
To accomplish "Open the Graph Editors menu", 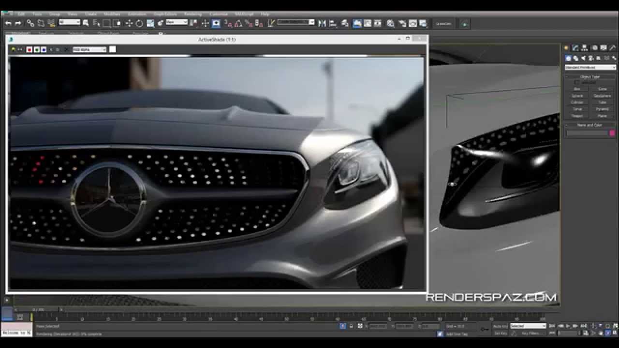I will pyautogui.click(x=165, y=14).
